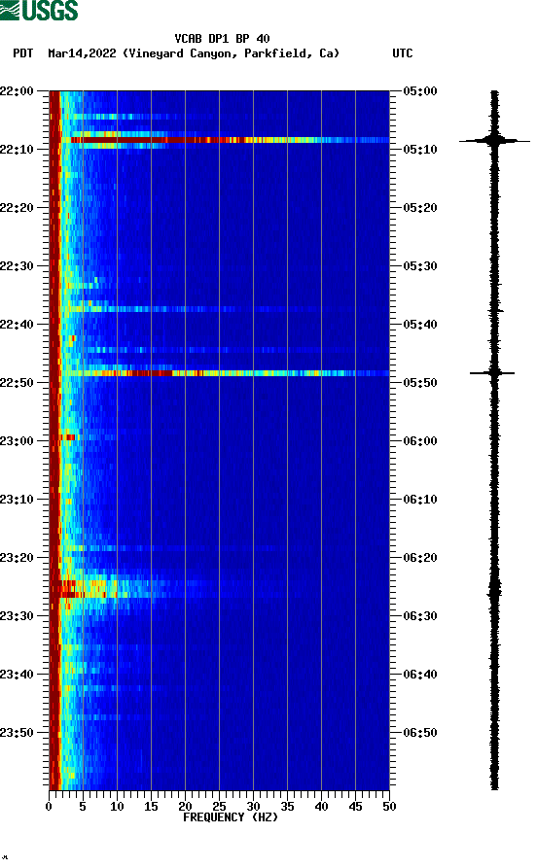The image size is (537, 868).
Task: Click the '05:50' UTC time label
Action: [x=420, y=383]
